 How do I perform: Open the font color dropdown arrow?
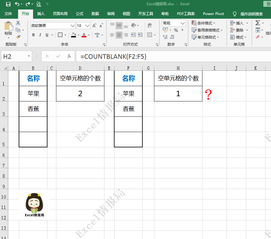[x=89, y=35]
